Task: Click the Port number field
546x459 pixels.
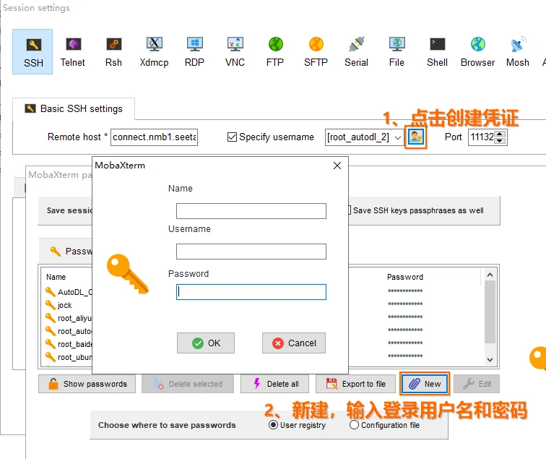Action: click(482, 137)
